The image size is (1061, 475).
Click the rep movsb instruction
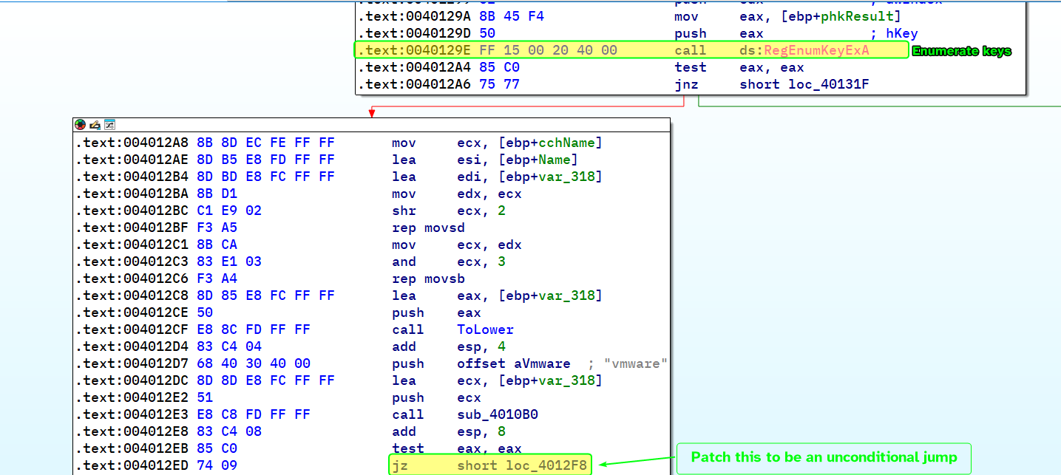click(424, 278)
